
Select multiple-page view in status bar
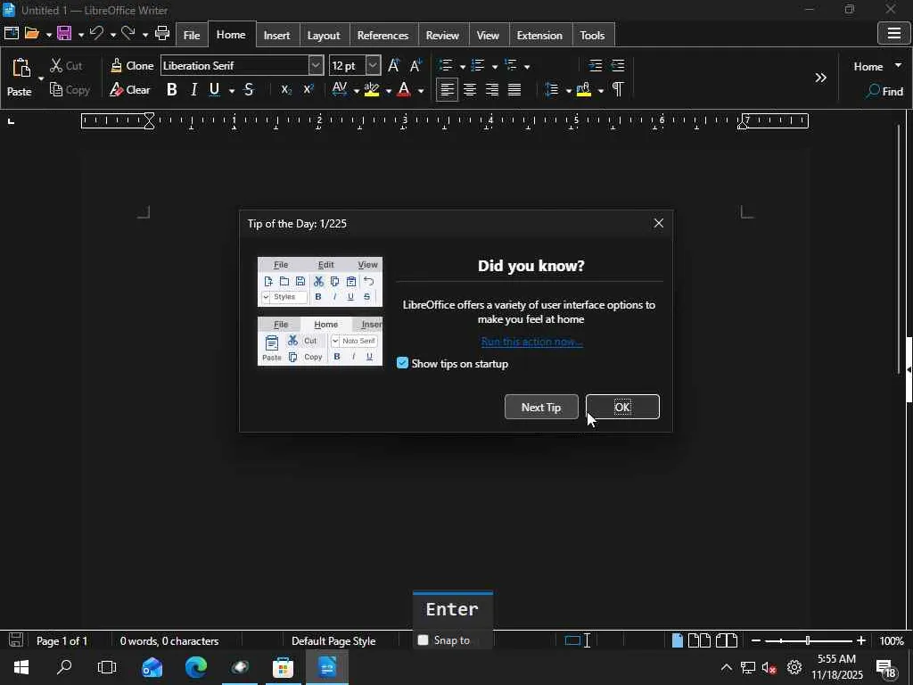(x=699, y=640)
